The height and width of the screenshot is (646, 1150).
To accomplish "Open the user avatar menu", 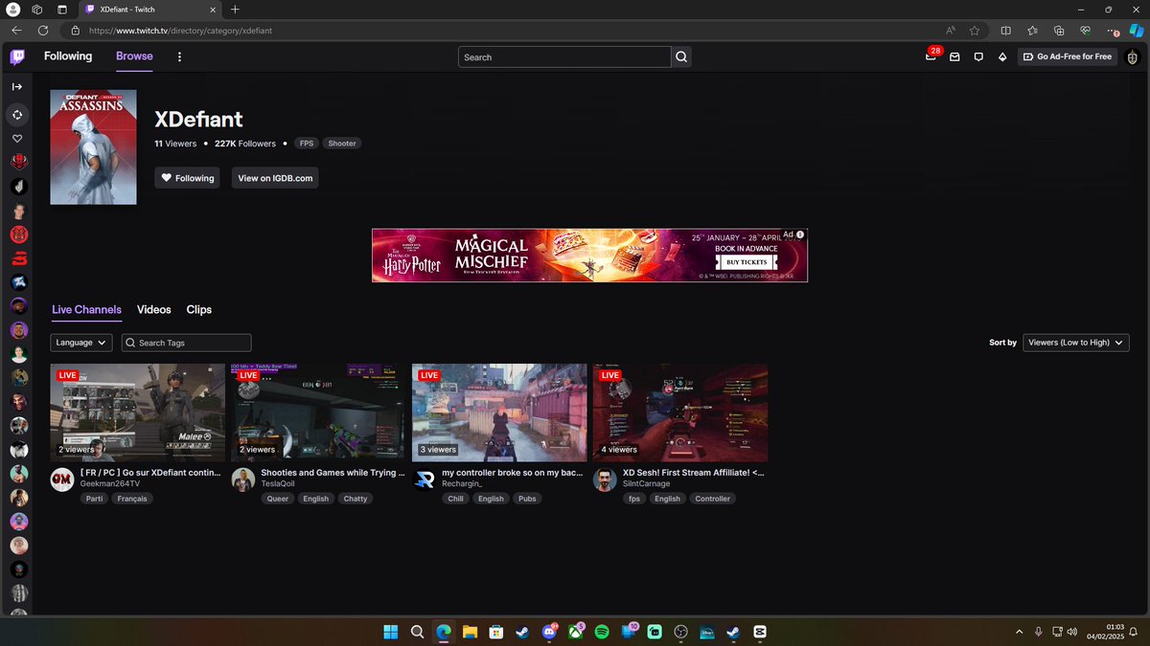I will click(x=1132, y=57).
